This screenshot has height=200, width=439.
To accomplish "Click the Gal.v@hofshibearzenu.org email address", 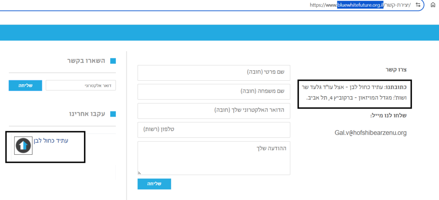I will 370,133.
